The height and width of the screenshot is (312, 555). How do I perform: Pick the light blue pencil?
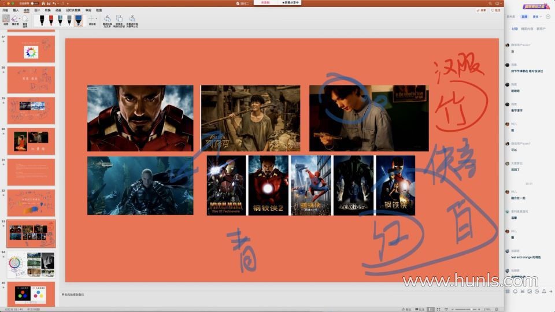pyautogui.click(x=60, y=20)
